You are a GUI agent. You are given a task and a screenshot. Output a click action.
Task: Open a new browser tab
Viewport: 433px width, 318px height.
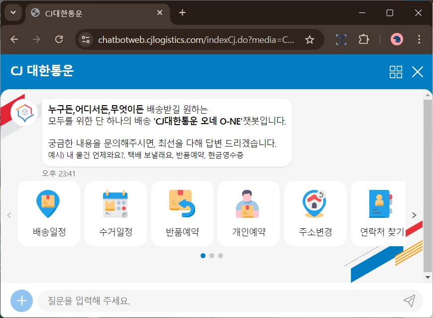182,13
